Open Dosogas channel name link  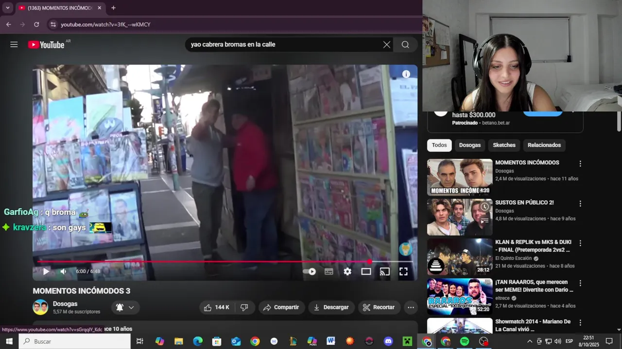pos(65,304)
